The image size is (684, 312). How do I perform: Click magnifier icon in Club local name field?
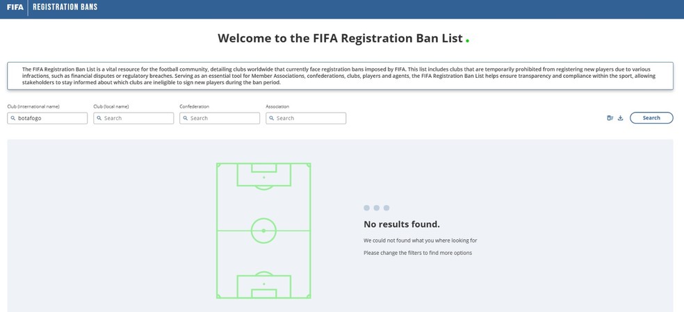coord(99,118)
